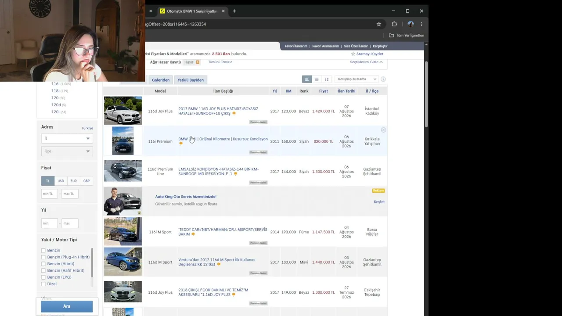Screen dimensions: 562x316
Task: Tick the Benzin (Hafif Hibrit) checkbox
Action: [43, 271]
